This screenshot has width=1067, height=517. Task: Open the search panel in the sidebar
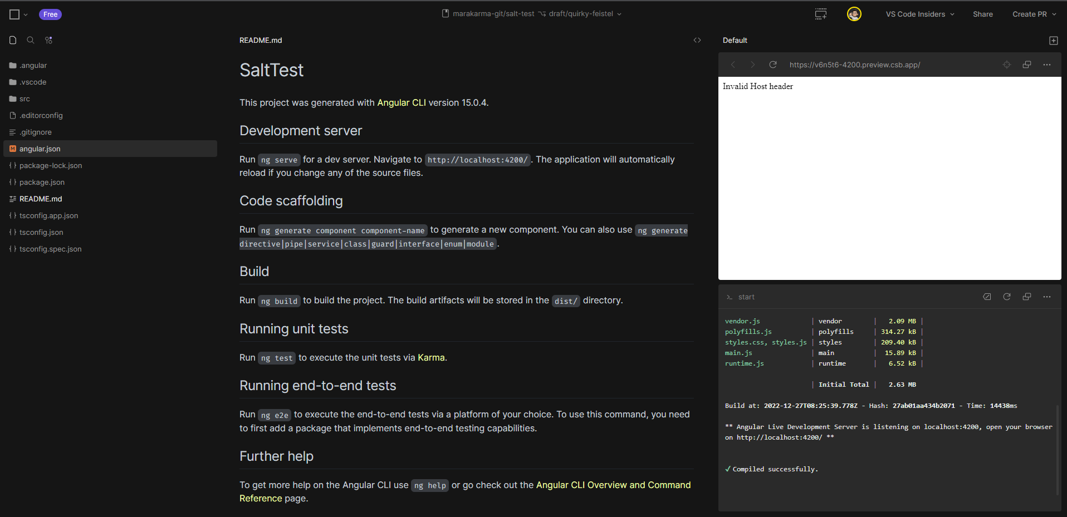[x=30, y=40]
